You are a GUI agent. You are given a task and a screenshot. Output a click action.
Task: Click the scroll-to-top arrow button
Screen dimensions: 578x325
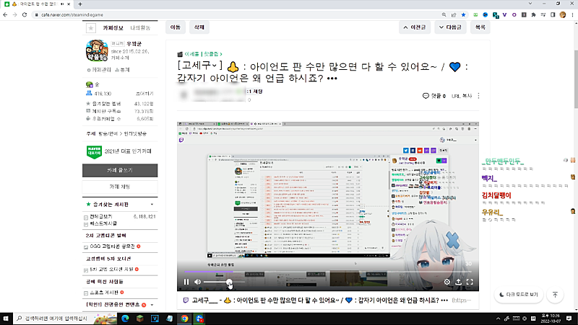click(x=555, y=295)
